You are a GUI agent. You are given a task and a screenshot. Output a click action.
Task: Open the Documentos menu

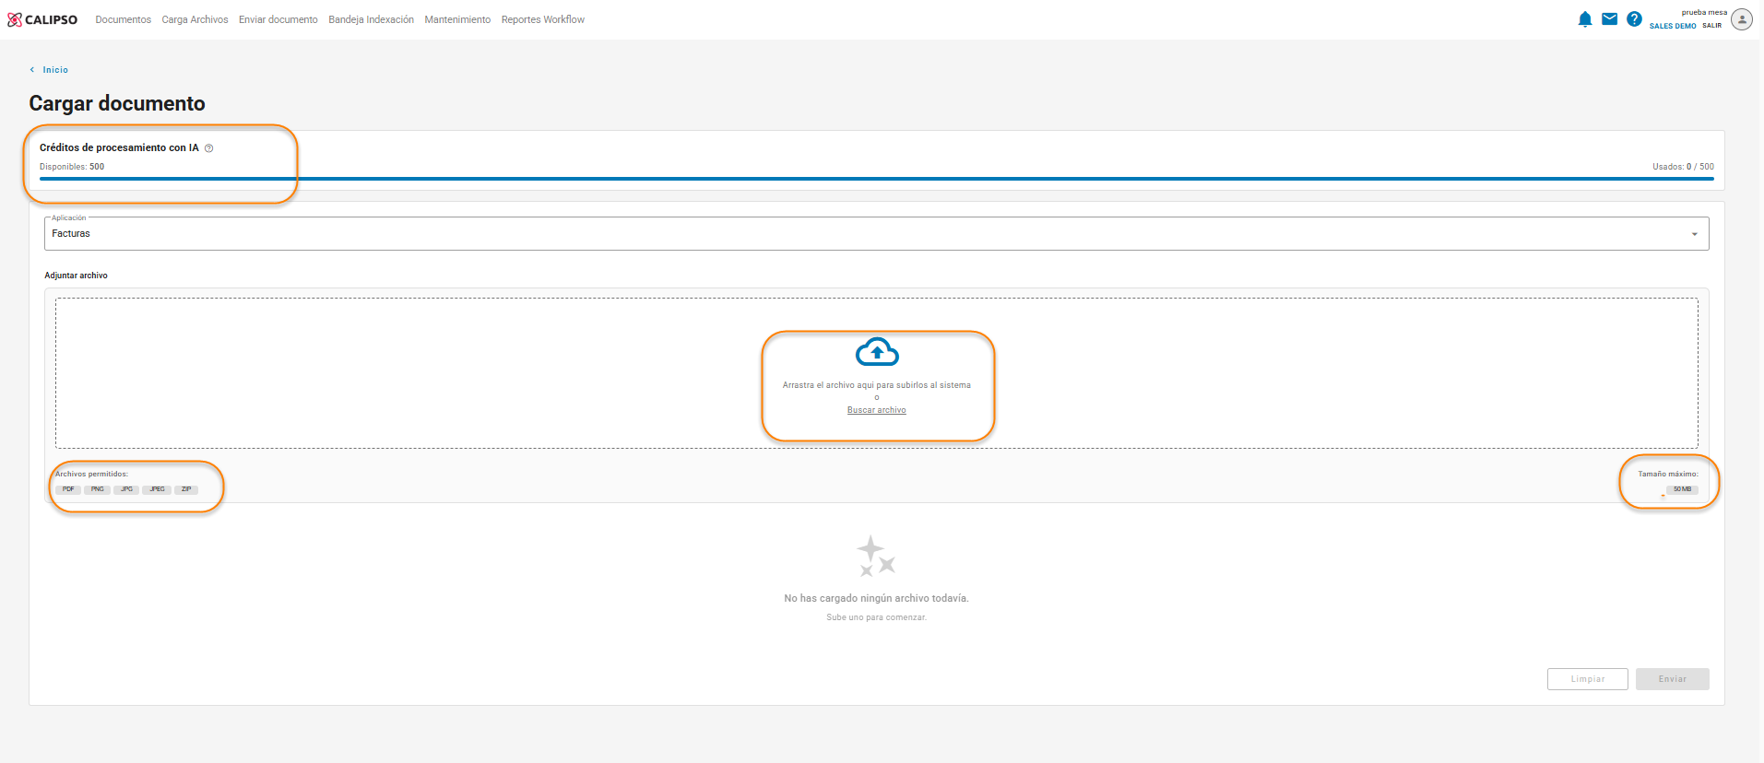tap(124, 19)
